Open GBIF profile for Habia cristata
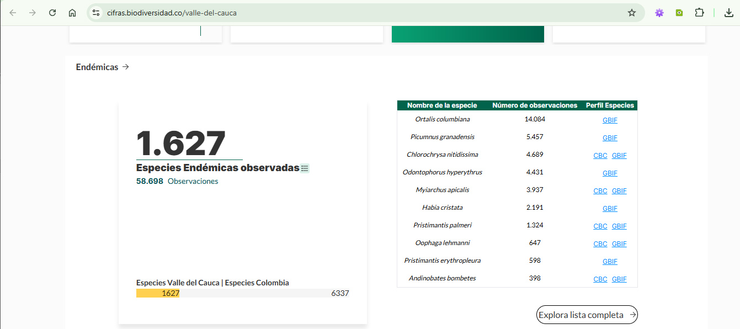This screenshot has height=329, width=740. pyautogui.click(x=610, y=209)
